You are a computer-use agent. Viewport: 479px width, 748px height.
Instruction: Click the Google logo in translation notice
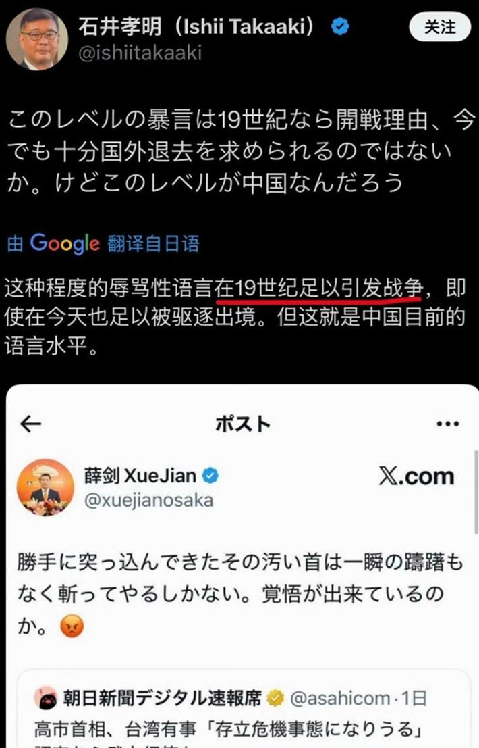[65, 244]
